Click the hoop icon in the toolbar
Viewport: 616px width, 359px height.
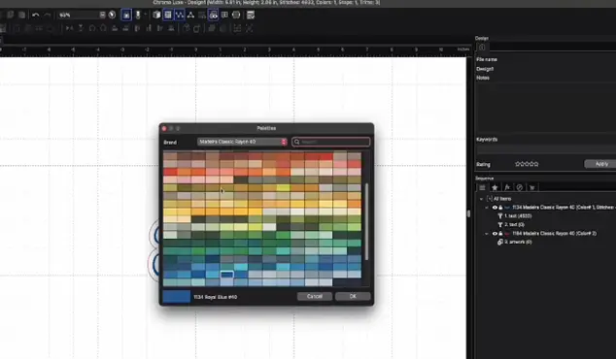[236, 15]
